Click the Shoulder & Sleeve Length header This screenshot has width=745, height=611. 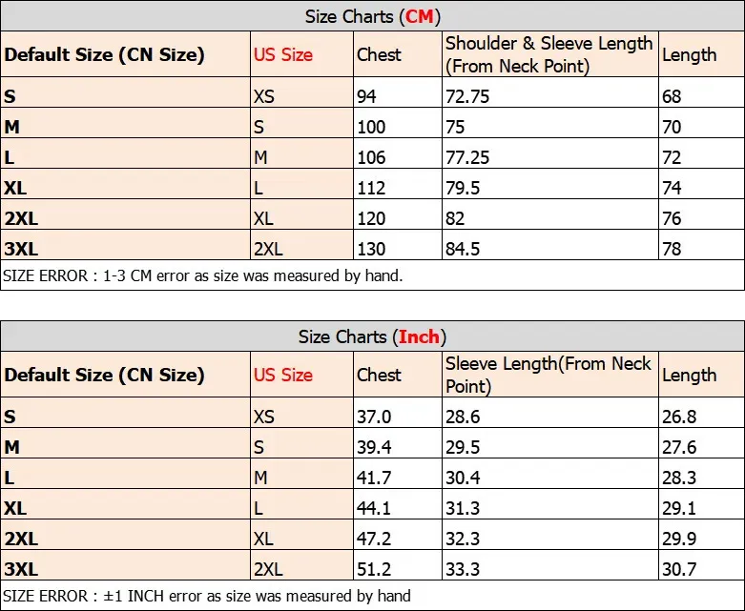coord(548,54)
